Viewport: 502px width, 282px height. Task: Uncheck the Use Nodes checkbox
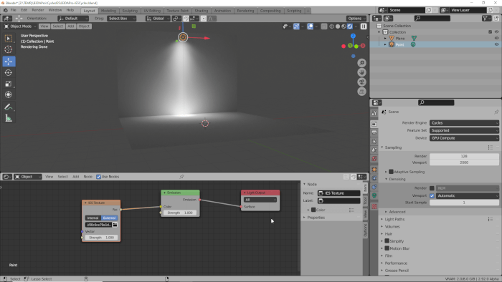pos(99,177)
